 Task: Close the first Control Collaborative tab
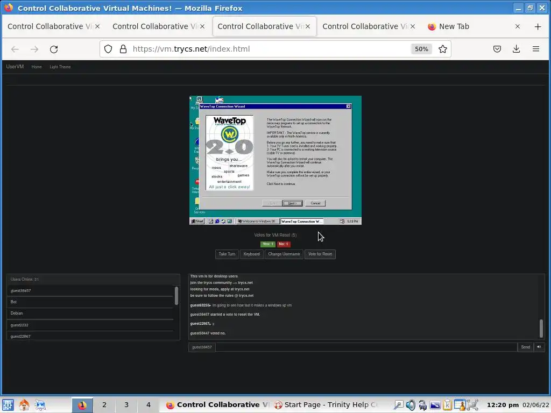pos(97,26)
